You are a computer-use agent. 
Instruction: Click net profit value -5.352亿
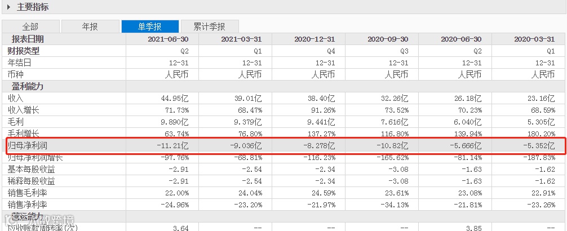(539, 146)
